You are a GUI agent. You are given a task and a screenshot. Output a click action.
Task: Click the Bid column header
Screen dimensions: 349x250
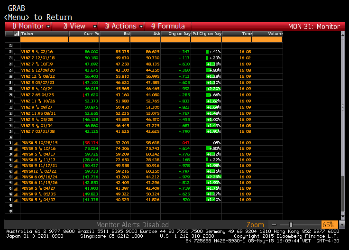point(115,34)
